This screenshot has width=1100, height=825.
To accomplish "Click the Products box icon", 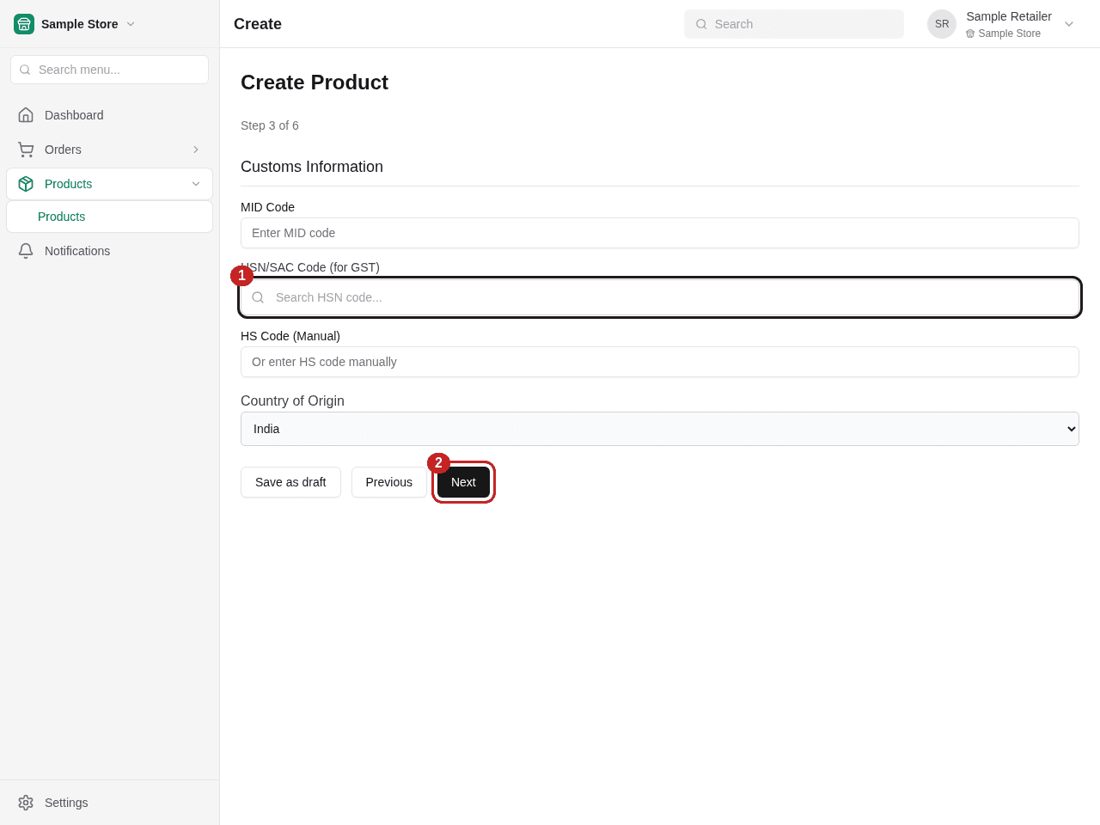I will pyautogui.click(x=26, y=184).
